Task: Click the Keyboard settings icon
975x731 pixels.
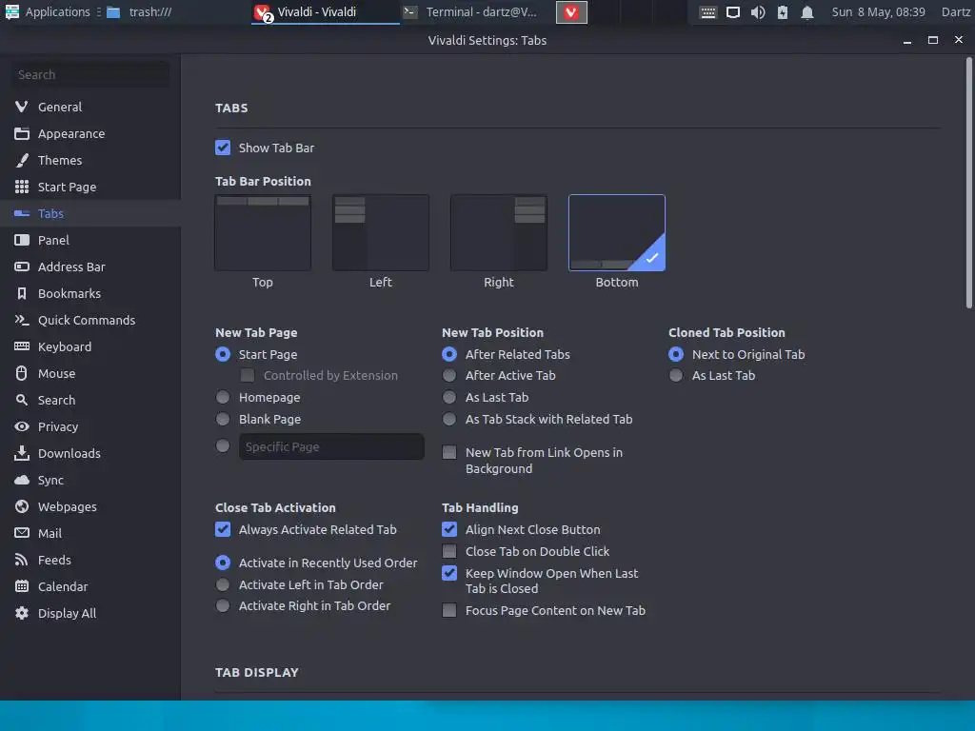Action: tap(22, 346)
